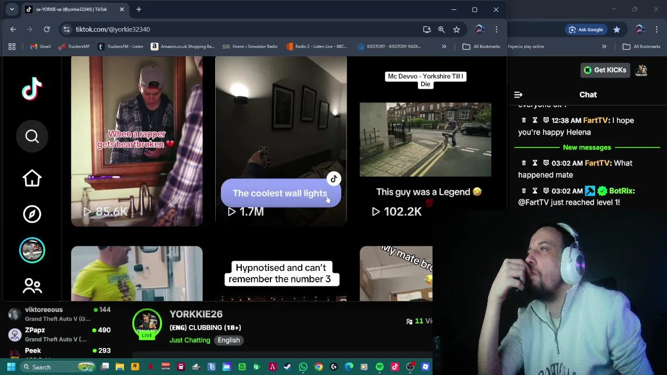Click the TikTok logo in sidebar

pos(32,89)
